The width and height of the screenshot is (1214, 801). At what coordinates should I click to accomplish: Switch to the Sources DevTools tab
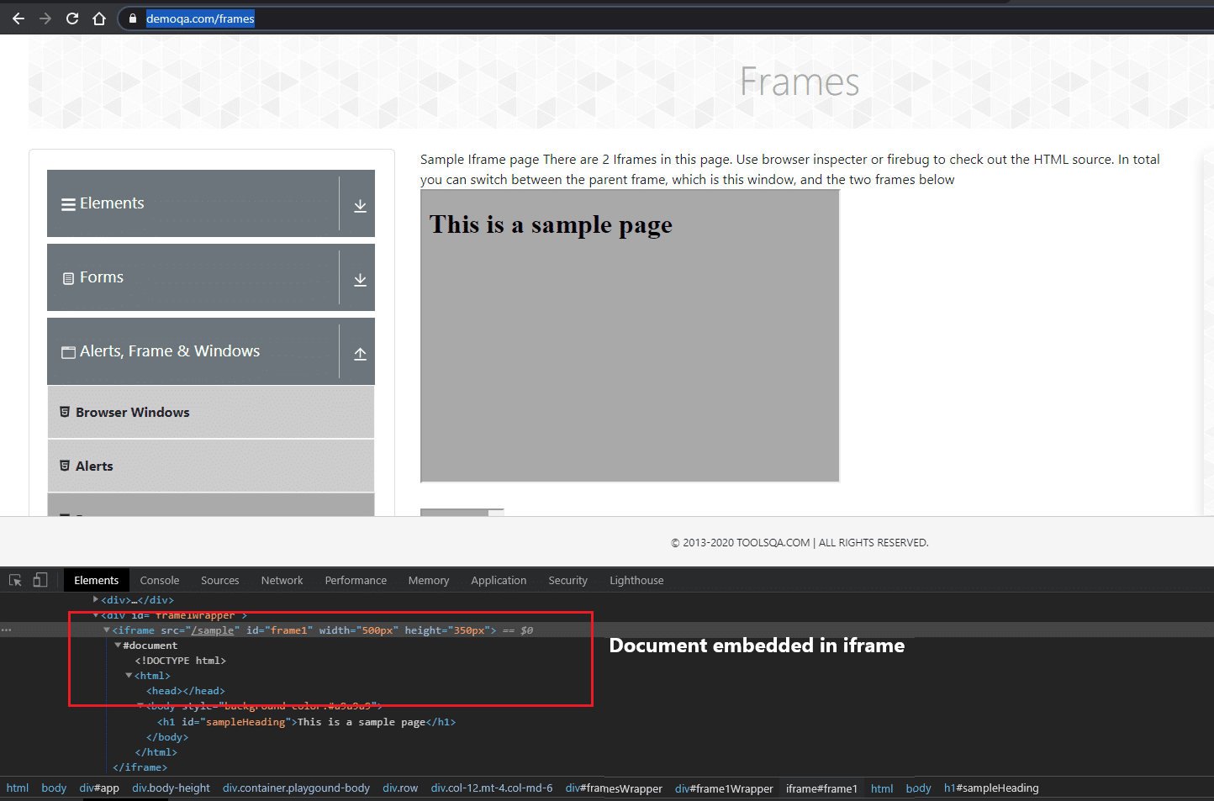[x=220, y=580]
